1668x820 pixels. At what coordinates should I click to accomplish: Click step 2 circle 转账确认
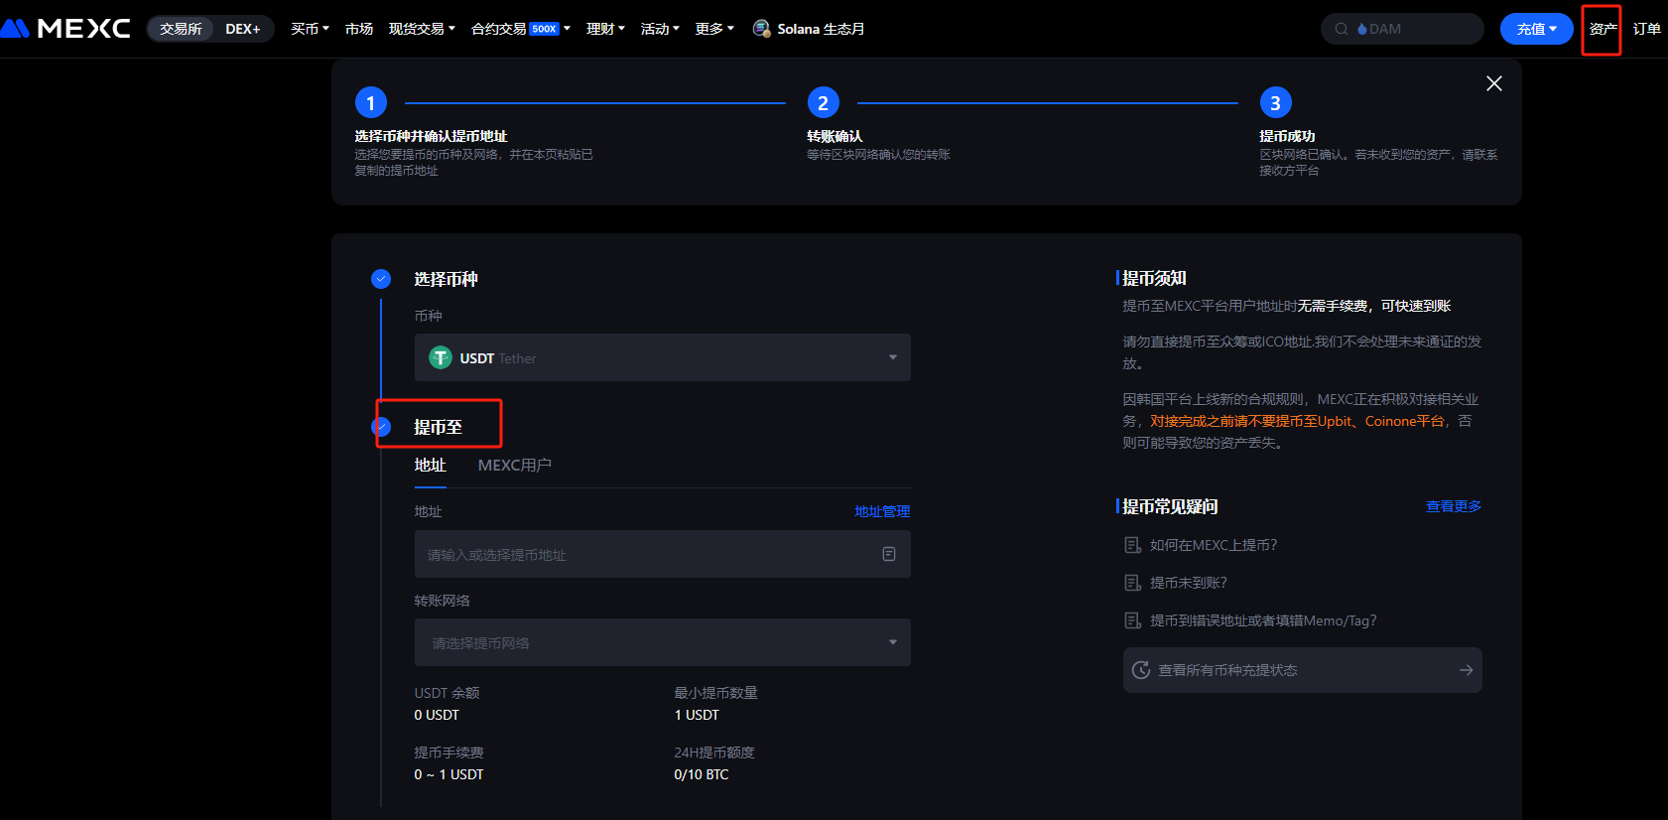click(824, 102)
